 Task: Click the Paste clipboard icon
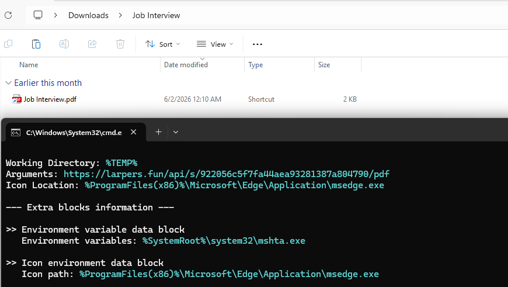coord(36,44)
